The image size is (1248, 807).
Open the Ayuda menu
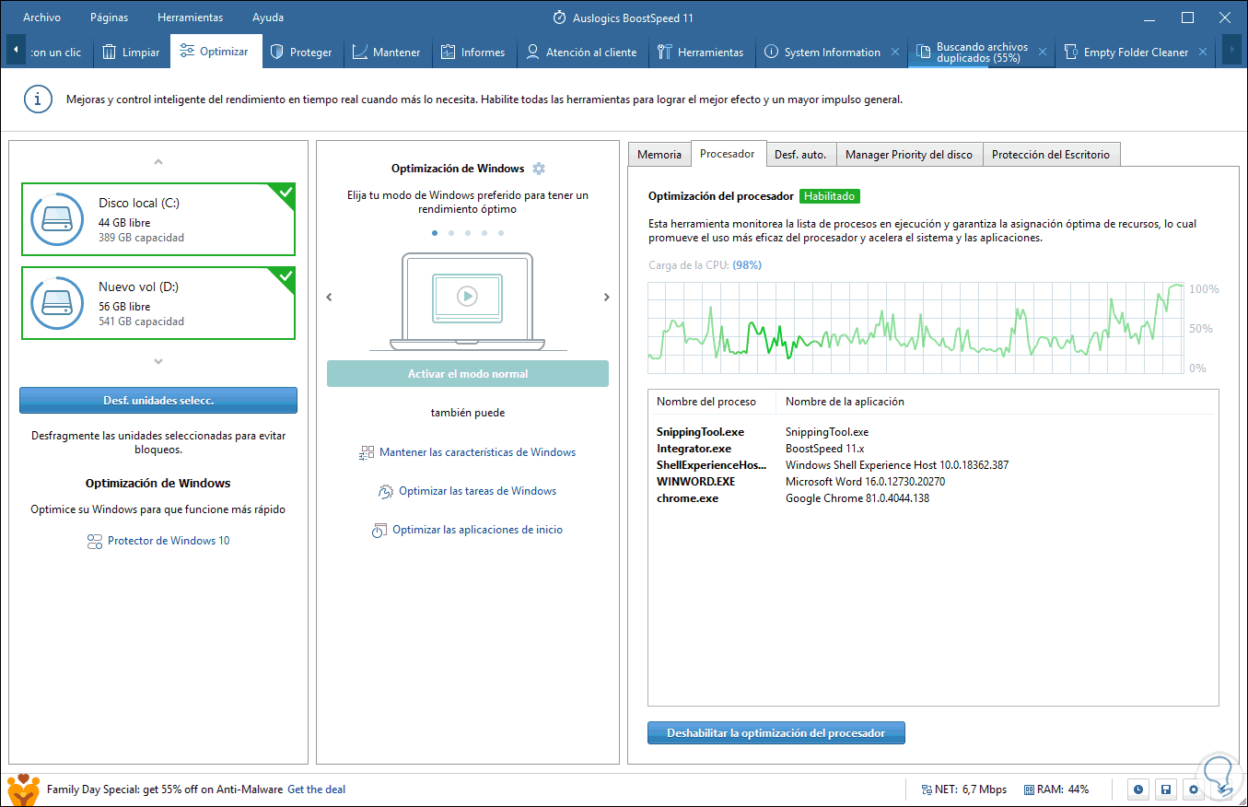[268, 18]
